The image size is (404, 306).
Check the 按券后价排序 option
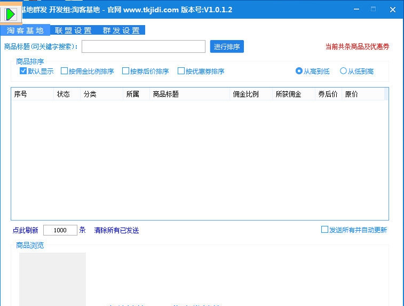coord(126,71)
